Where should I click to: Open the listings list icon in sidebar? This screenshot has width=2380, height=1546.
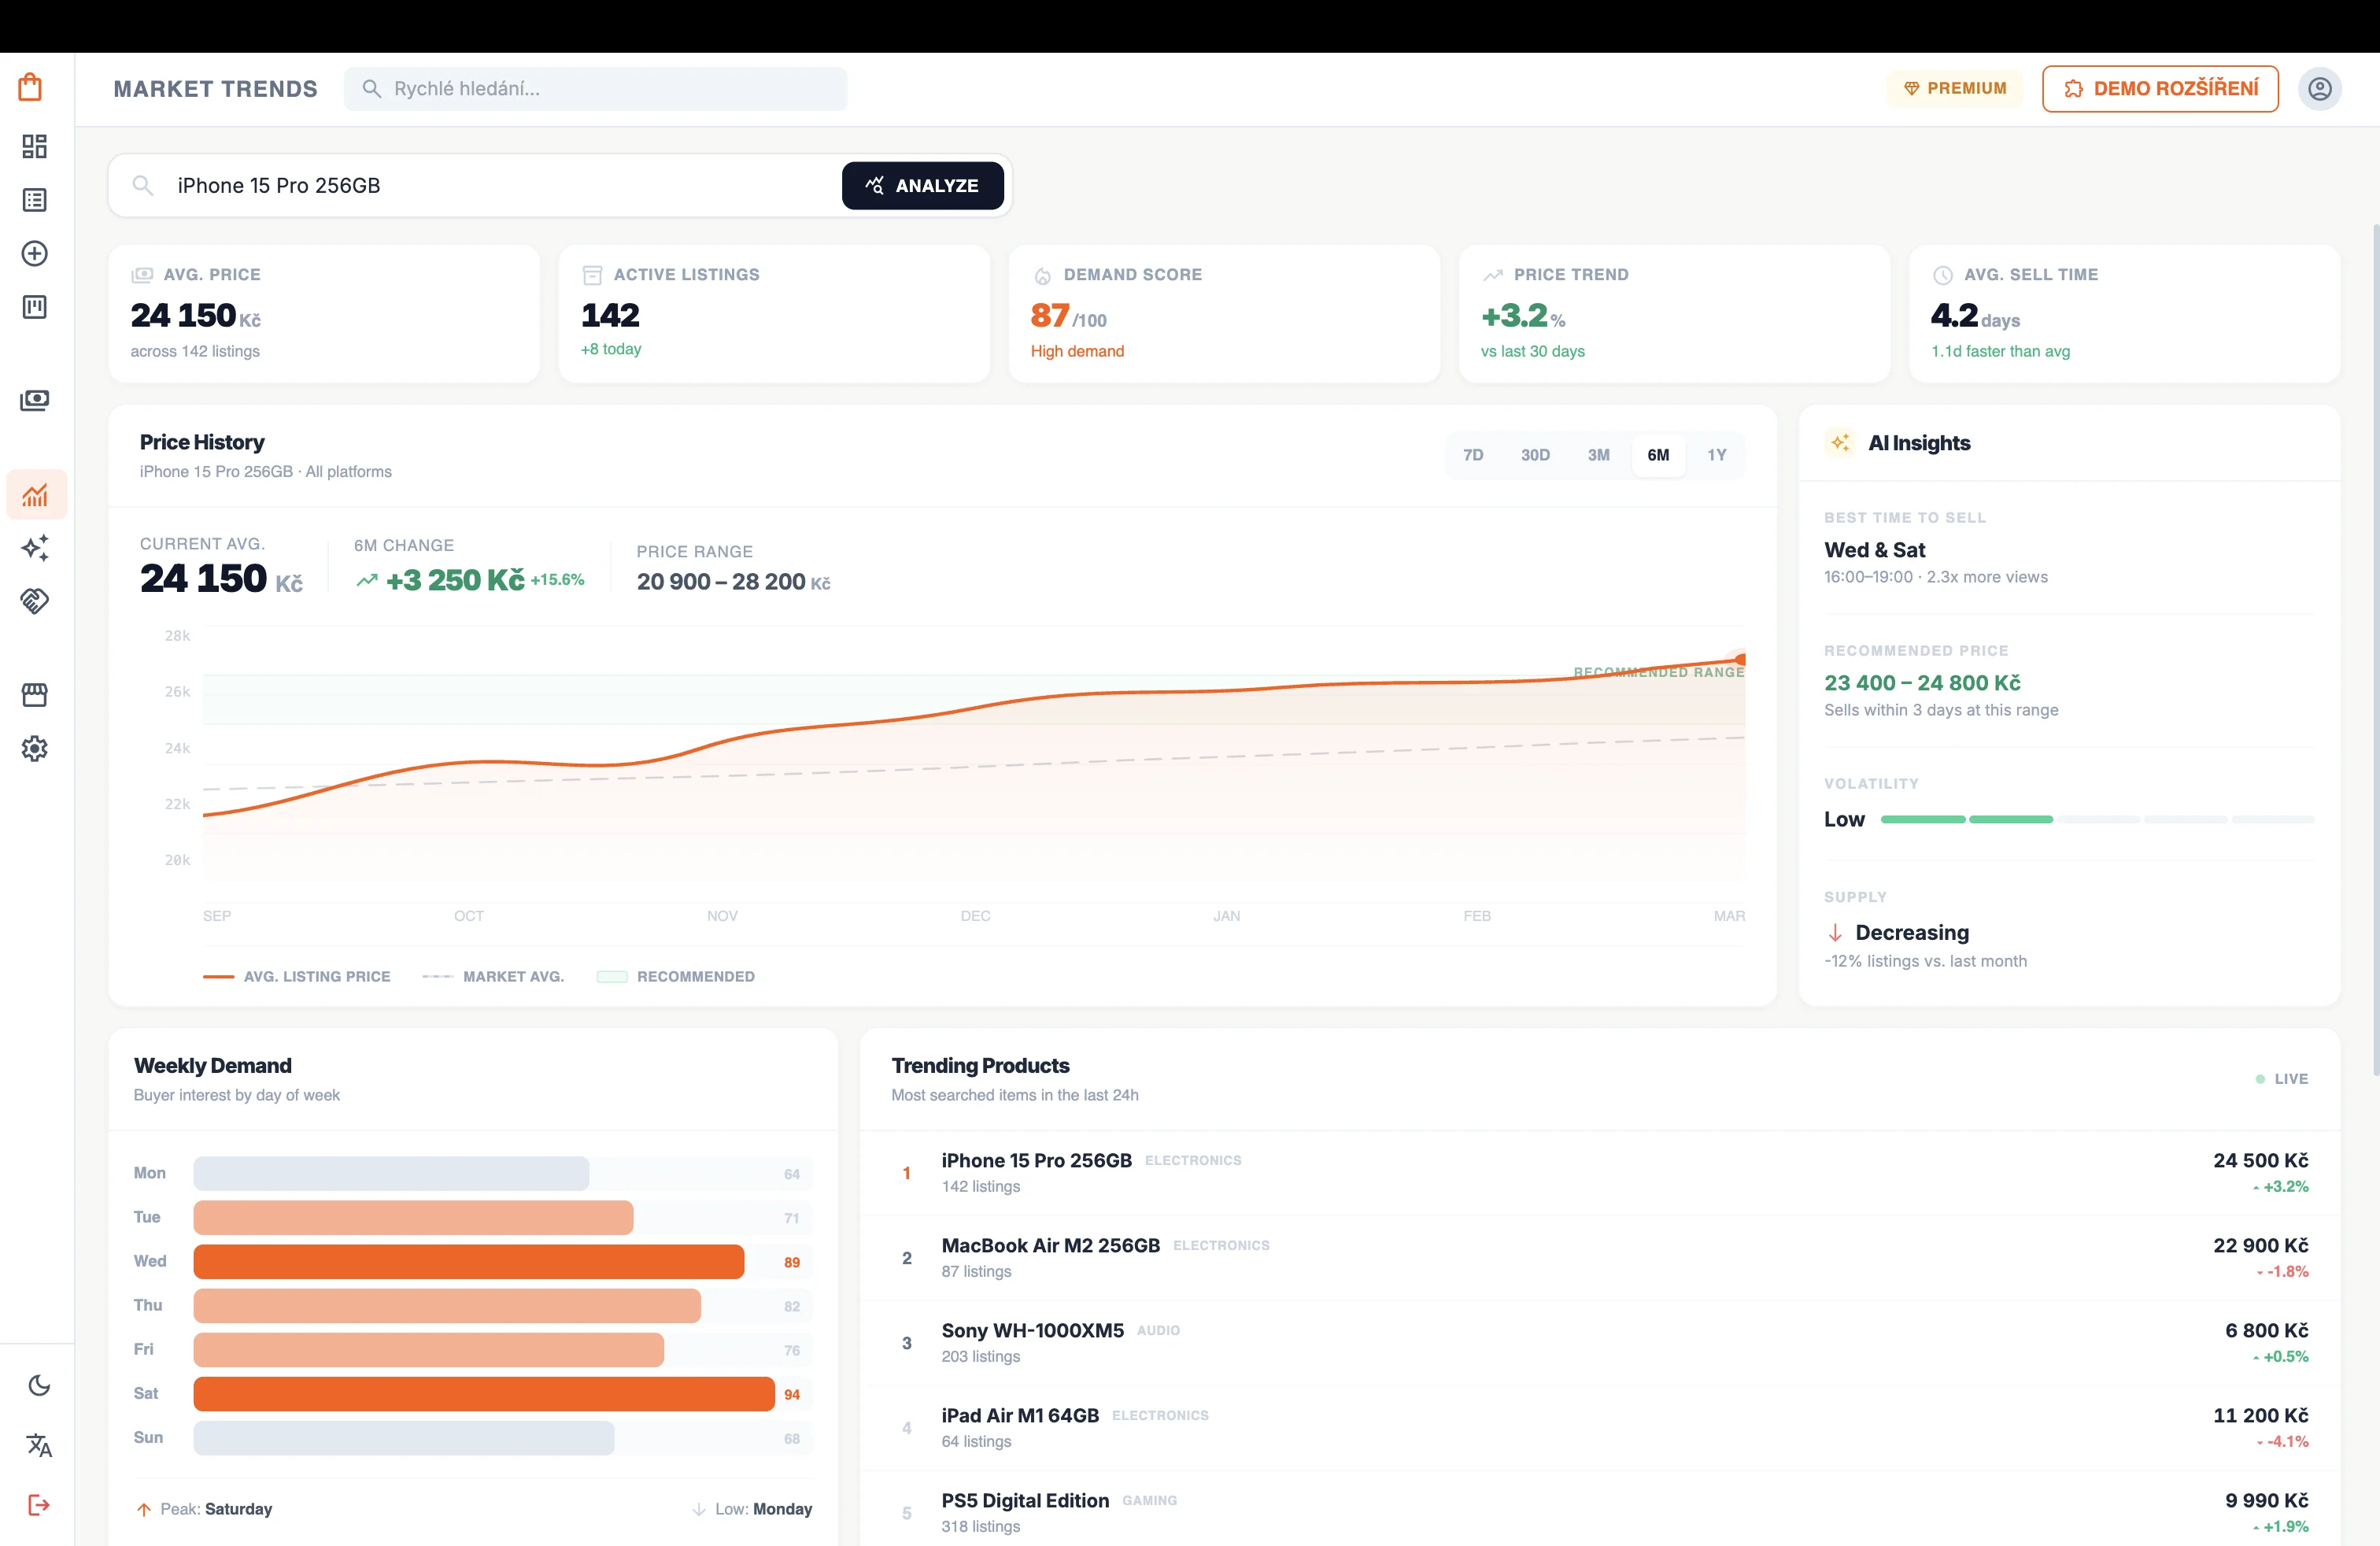(x=35, y=200)
